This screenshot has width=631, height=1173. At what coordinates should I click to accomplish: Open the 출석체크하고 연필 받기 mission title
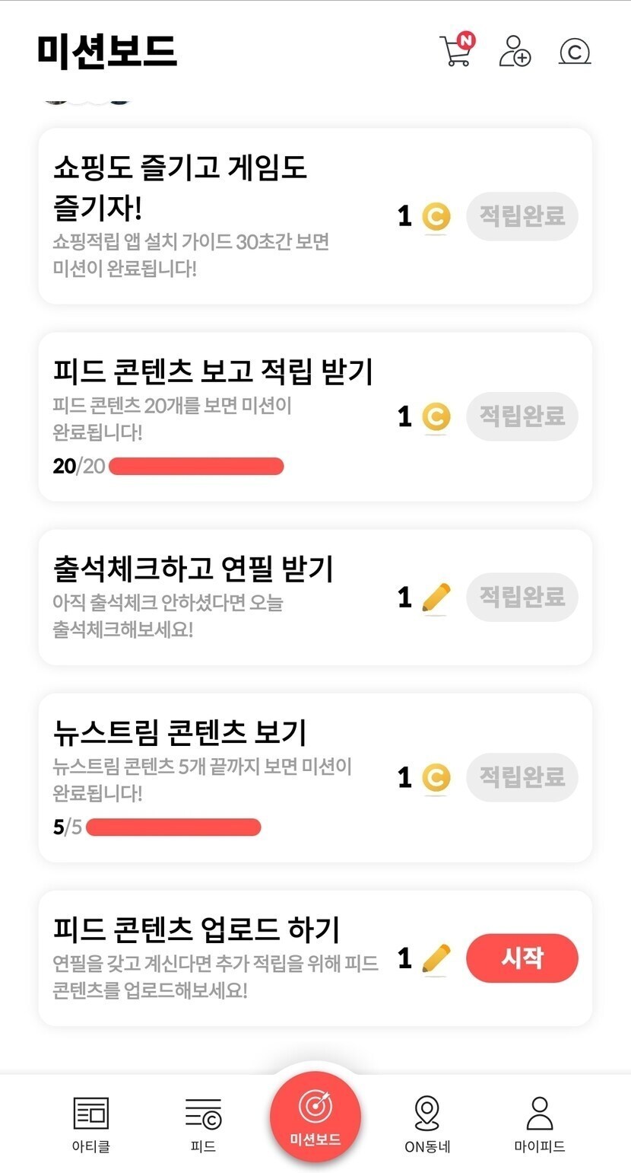193,568
